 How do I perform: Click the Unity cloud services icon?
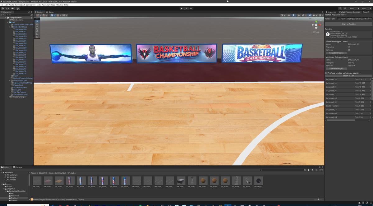click(340, 8)
